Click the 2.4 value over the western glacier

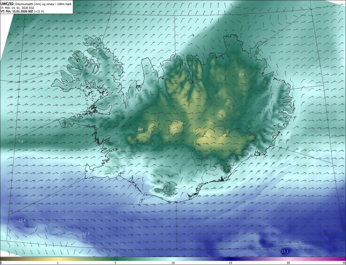click(x=140, y=130)
